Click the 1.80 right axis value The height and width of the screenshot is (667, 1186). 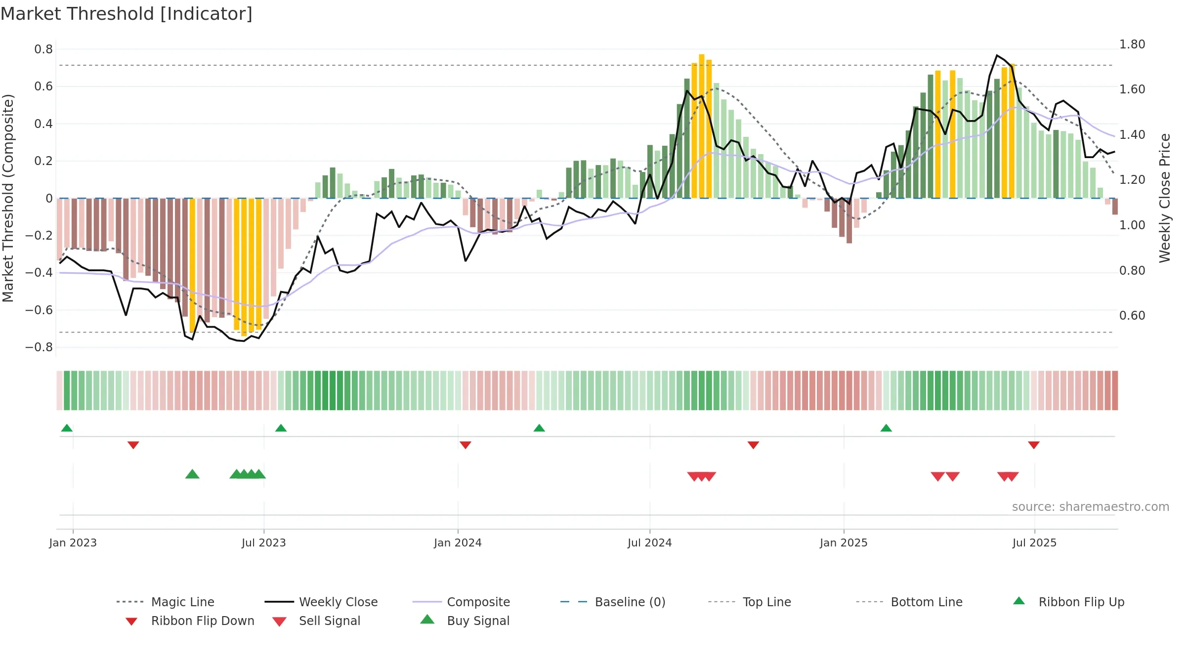point(1132,44)
